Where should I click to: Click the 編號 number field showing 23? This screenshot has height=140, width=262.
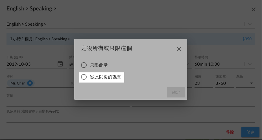tap(204, 83)
